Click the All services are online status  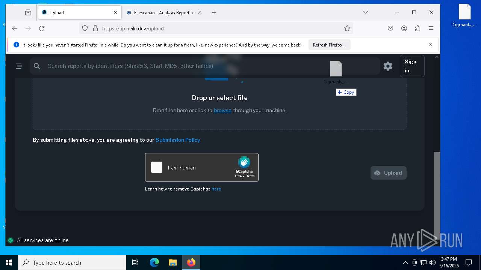click(43, 240)
